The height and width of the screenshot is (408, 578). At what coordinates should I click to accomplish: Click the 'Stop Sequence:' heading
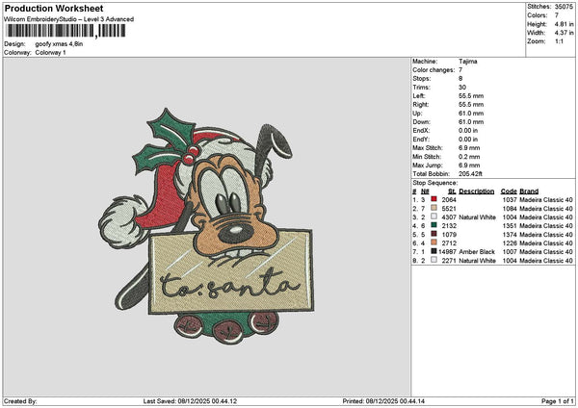point(435,183)
